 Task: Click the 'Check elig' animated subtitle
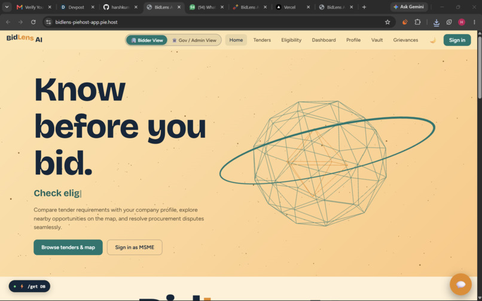click(57, 193)
